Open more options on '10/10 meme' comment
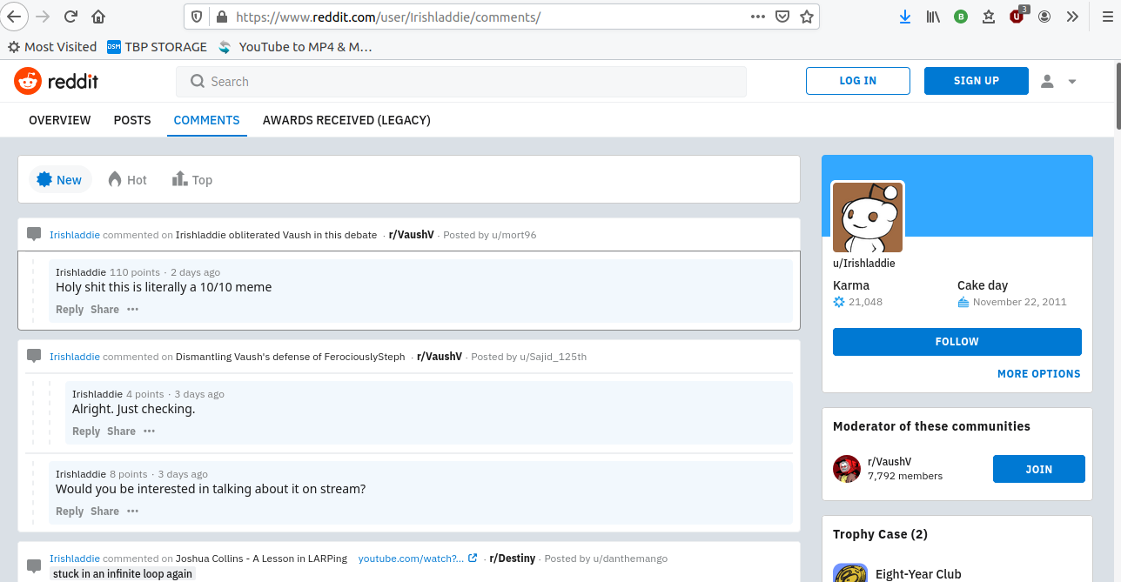 [132, 310]
